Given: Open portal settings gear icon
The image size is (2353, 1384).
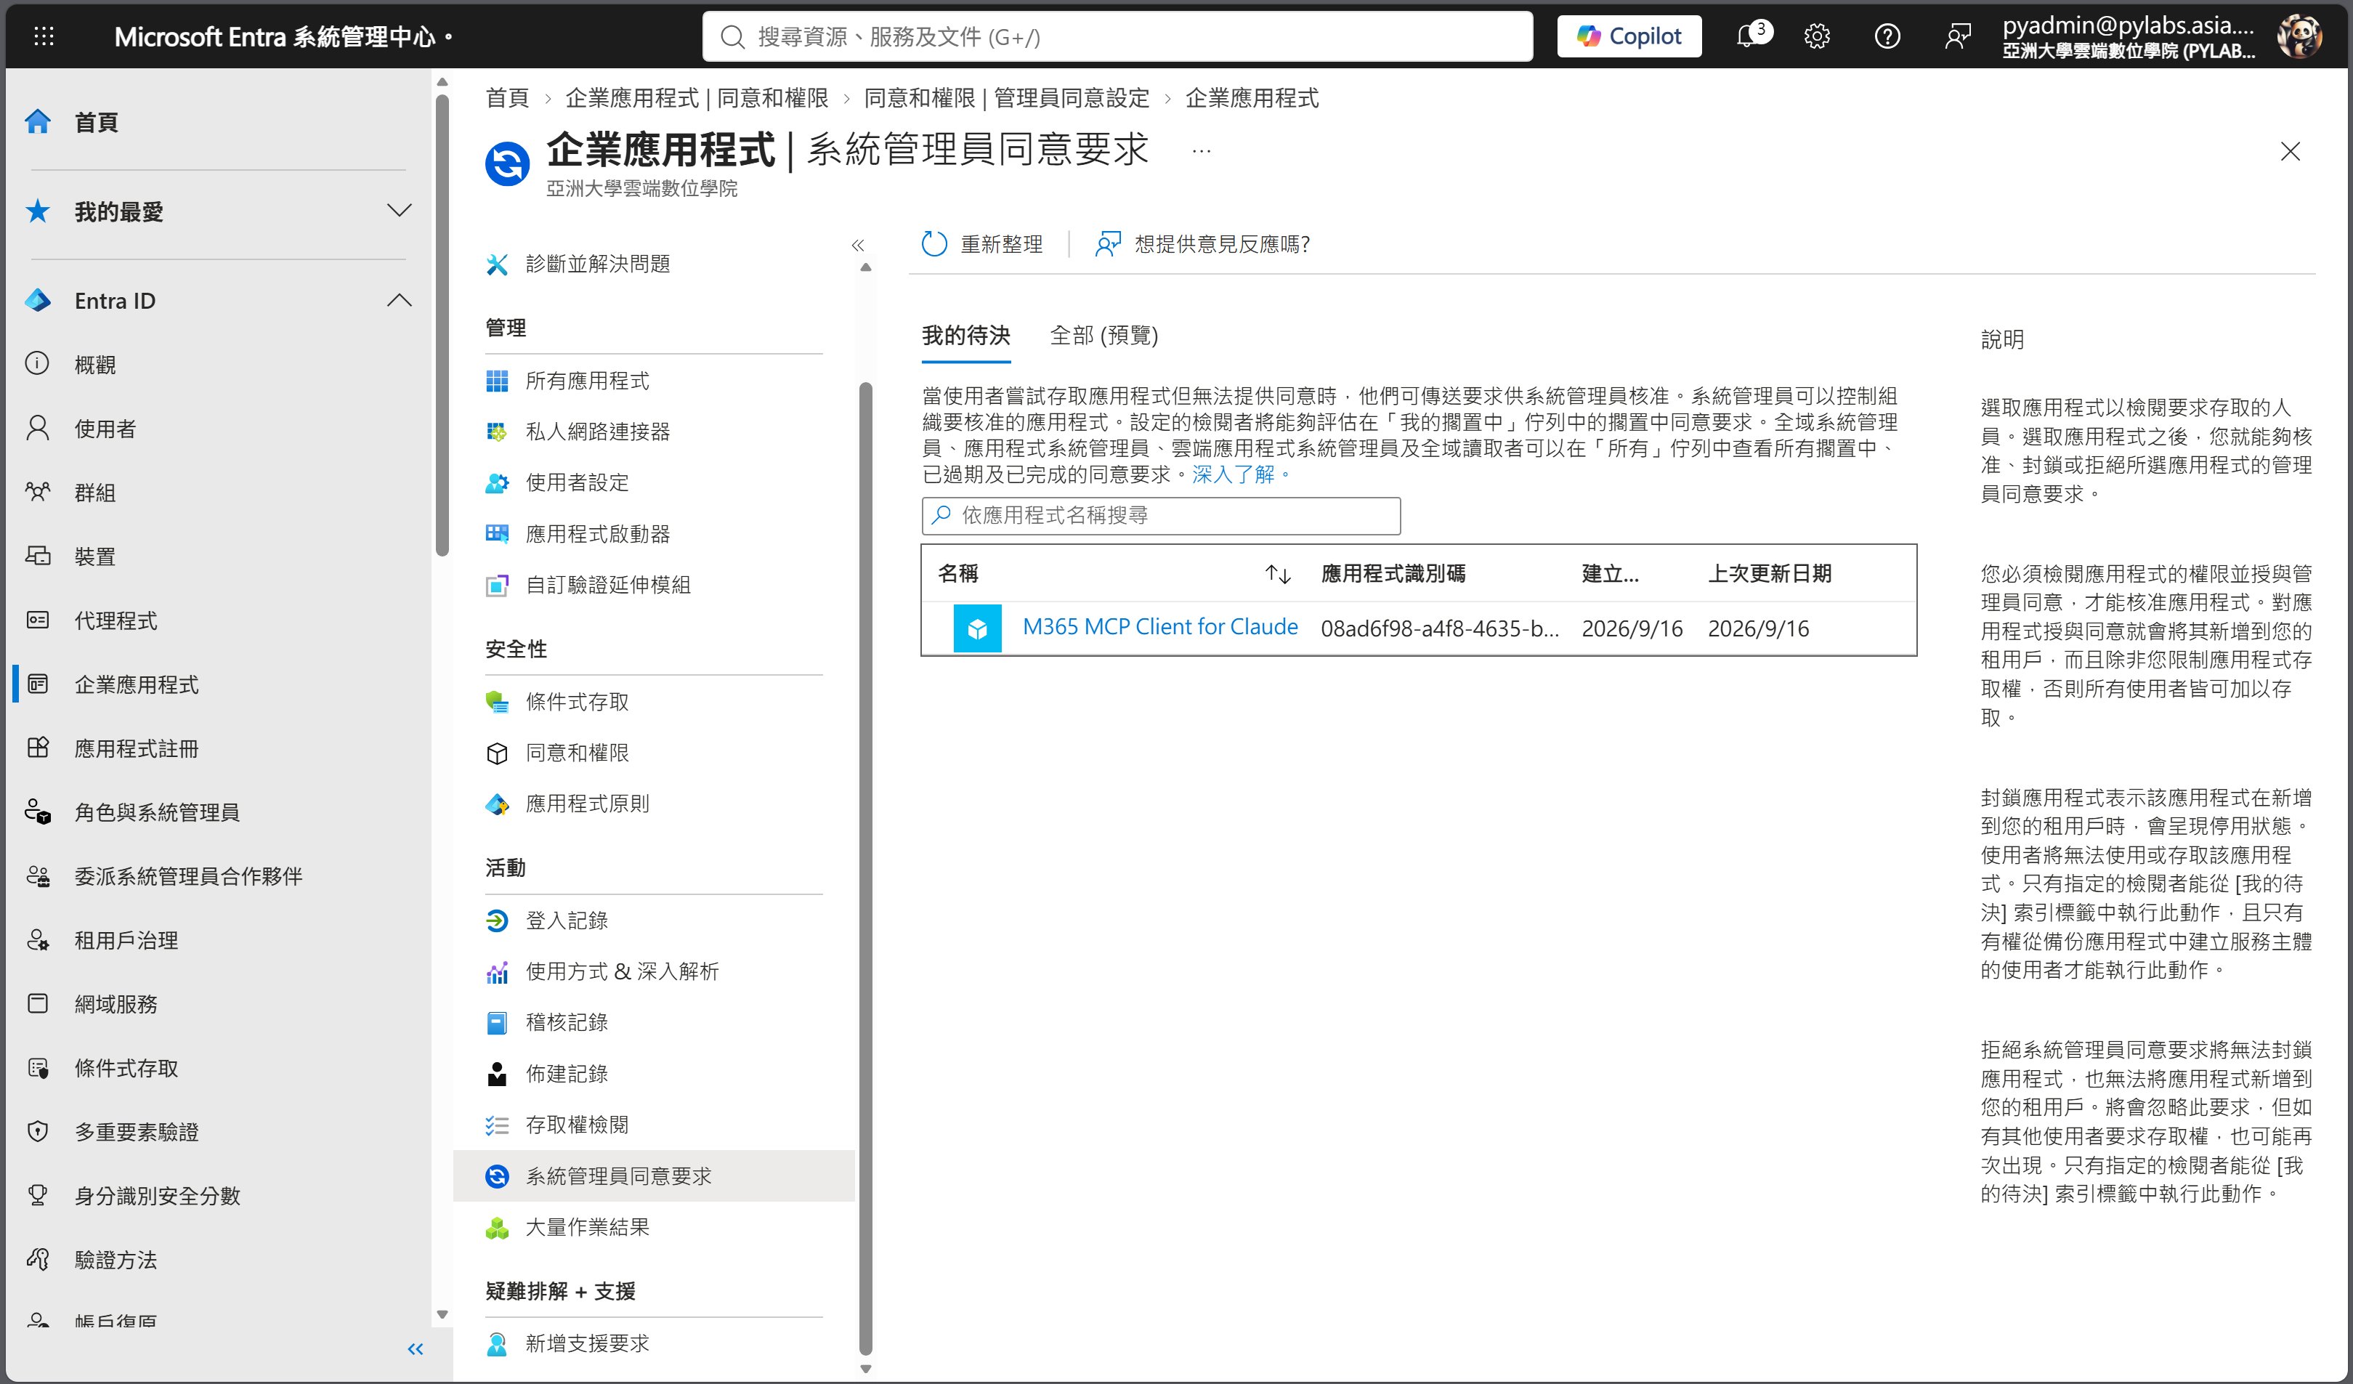Looking at the screenshot, I should 1817,36.
